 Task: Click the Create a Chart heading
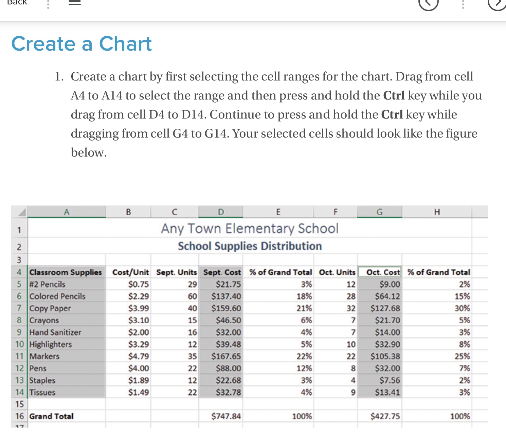81,44
